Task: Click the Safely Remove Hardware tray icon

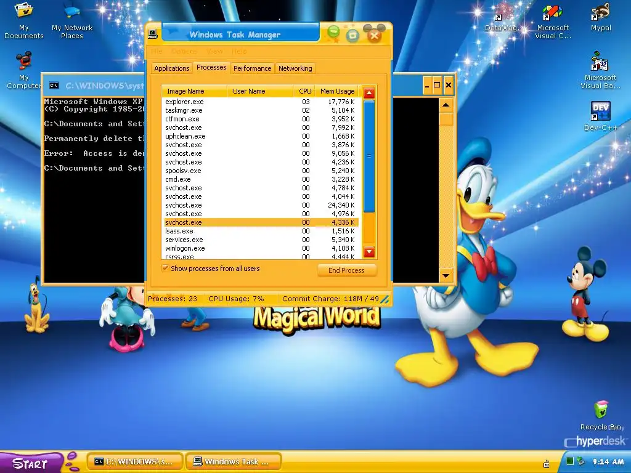Action: point(580,461)
